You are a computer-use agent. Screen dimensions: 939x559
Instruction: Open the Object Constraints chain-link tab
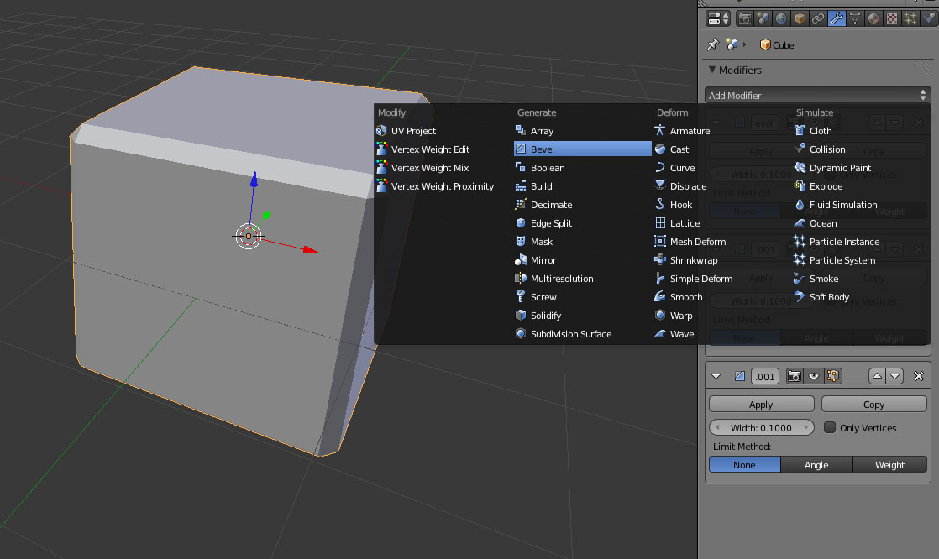[818, 18]
